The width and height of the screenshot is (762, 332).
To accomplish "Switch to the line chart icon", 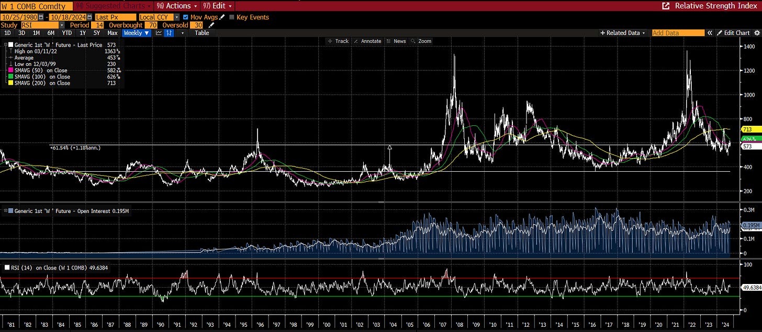I will (159, 33).
